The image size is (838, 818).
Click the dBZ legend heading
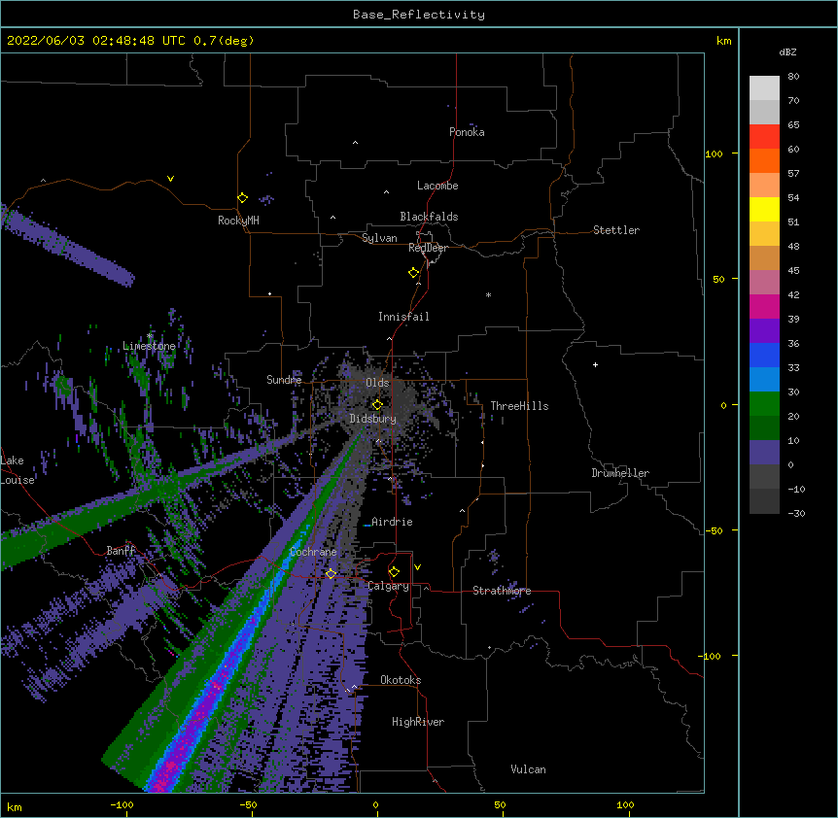point(787,51)
